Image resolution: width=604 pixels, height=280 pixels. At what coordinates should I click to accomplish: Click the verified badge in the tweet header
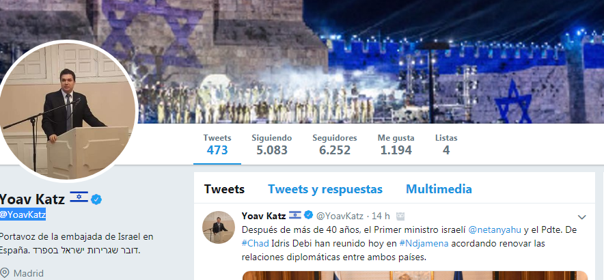tap(308, 215)
